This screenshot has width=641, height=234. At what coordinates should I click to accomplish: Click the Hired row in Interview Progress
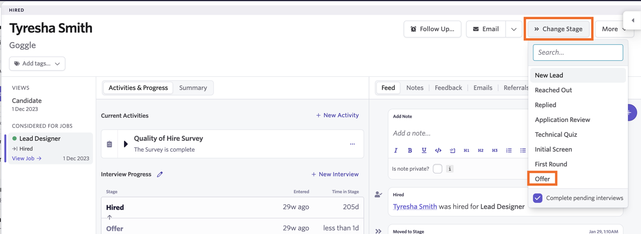tap(232, 207)
